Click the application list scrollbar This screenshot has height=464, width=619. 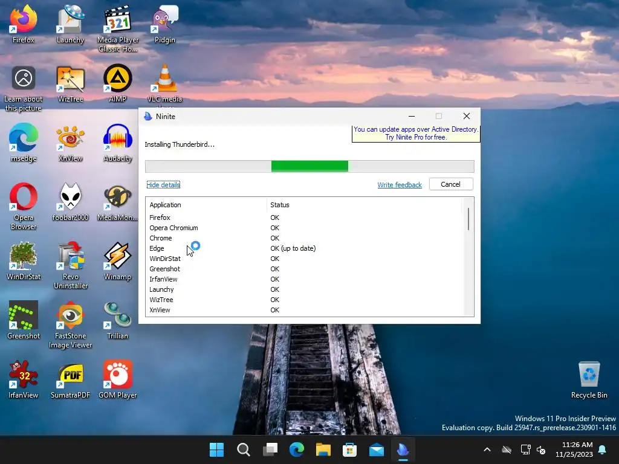(468, 219)
